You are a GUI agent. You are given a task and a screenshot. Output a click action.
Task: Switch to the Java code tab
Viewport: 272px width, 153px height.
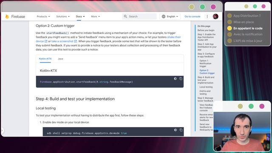point(60,59)
